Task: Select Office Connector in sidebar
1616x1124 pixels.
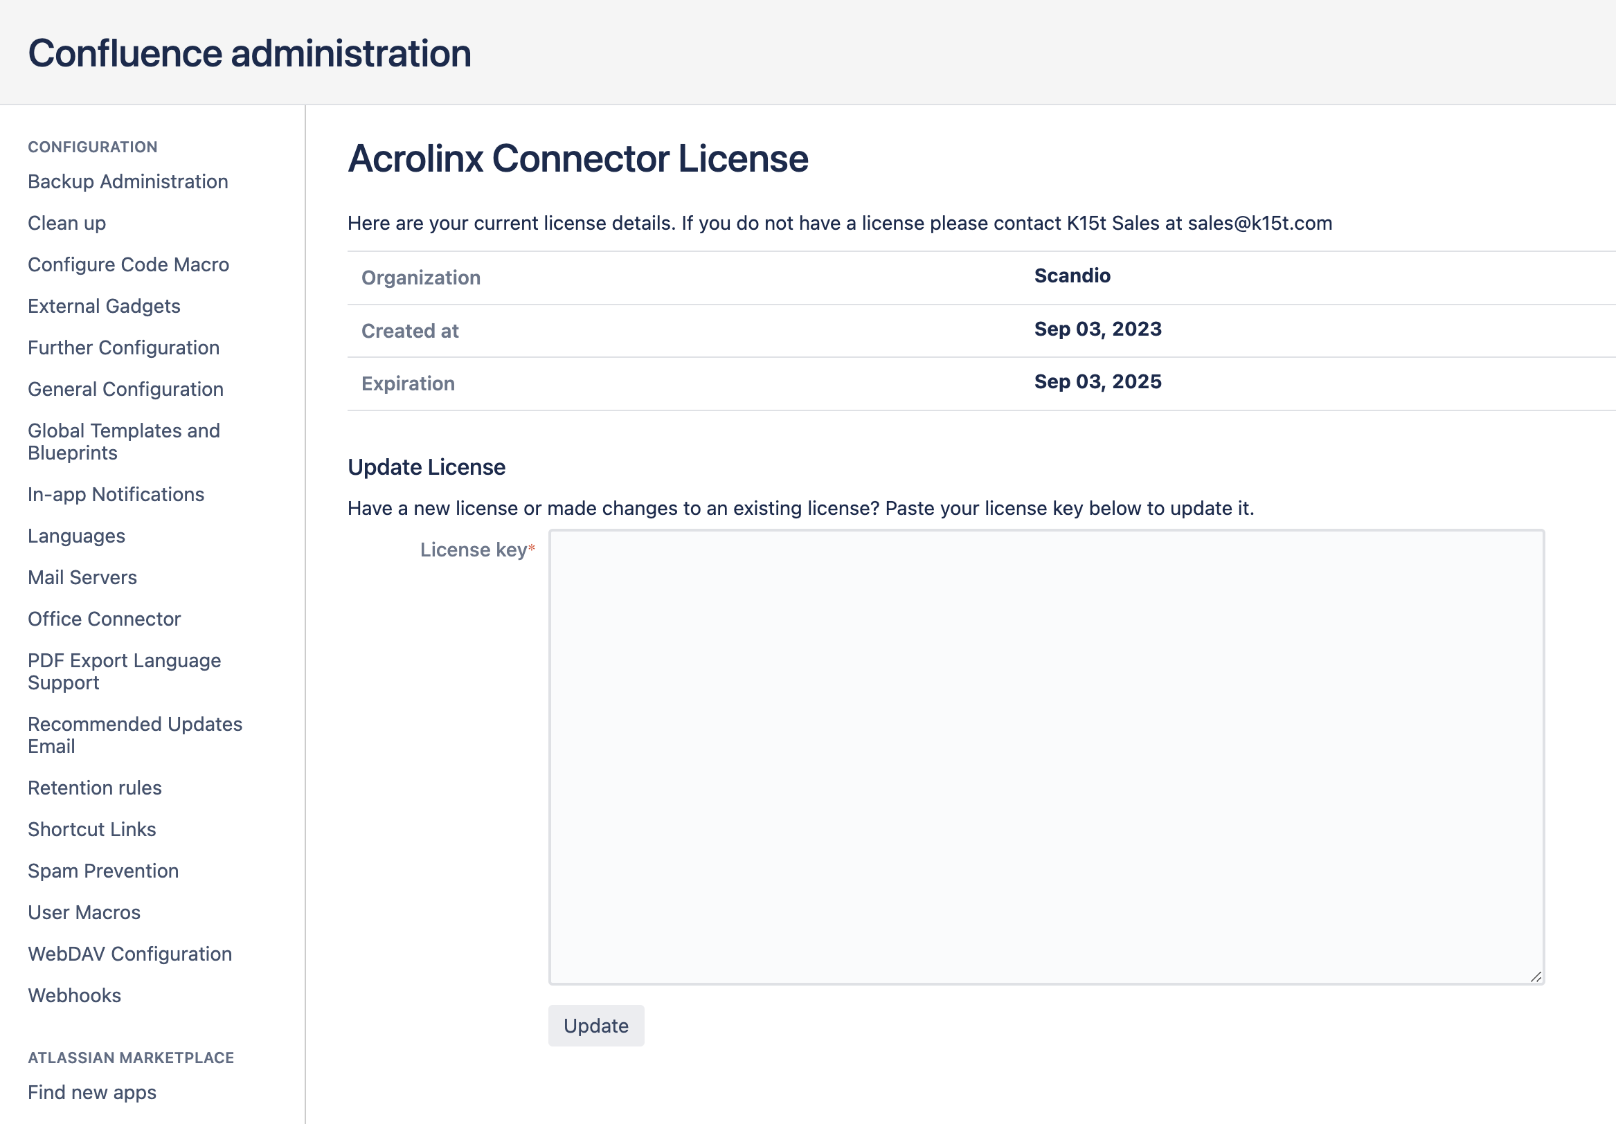Action: pos(104,619)
